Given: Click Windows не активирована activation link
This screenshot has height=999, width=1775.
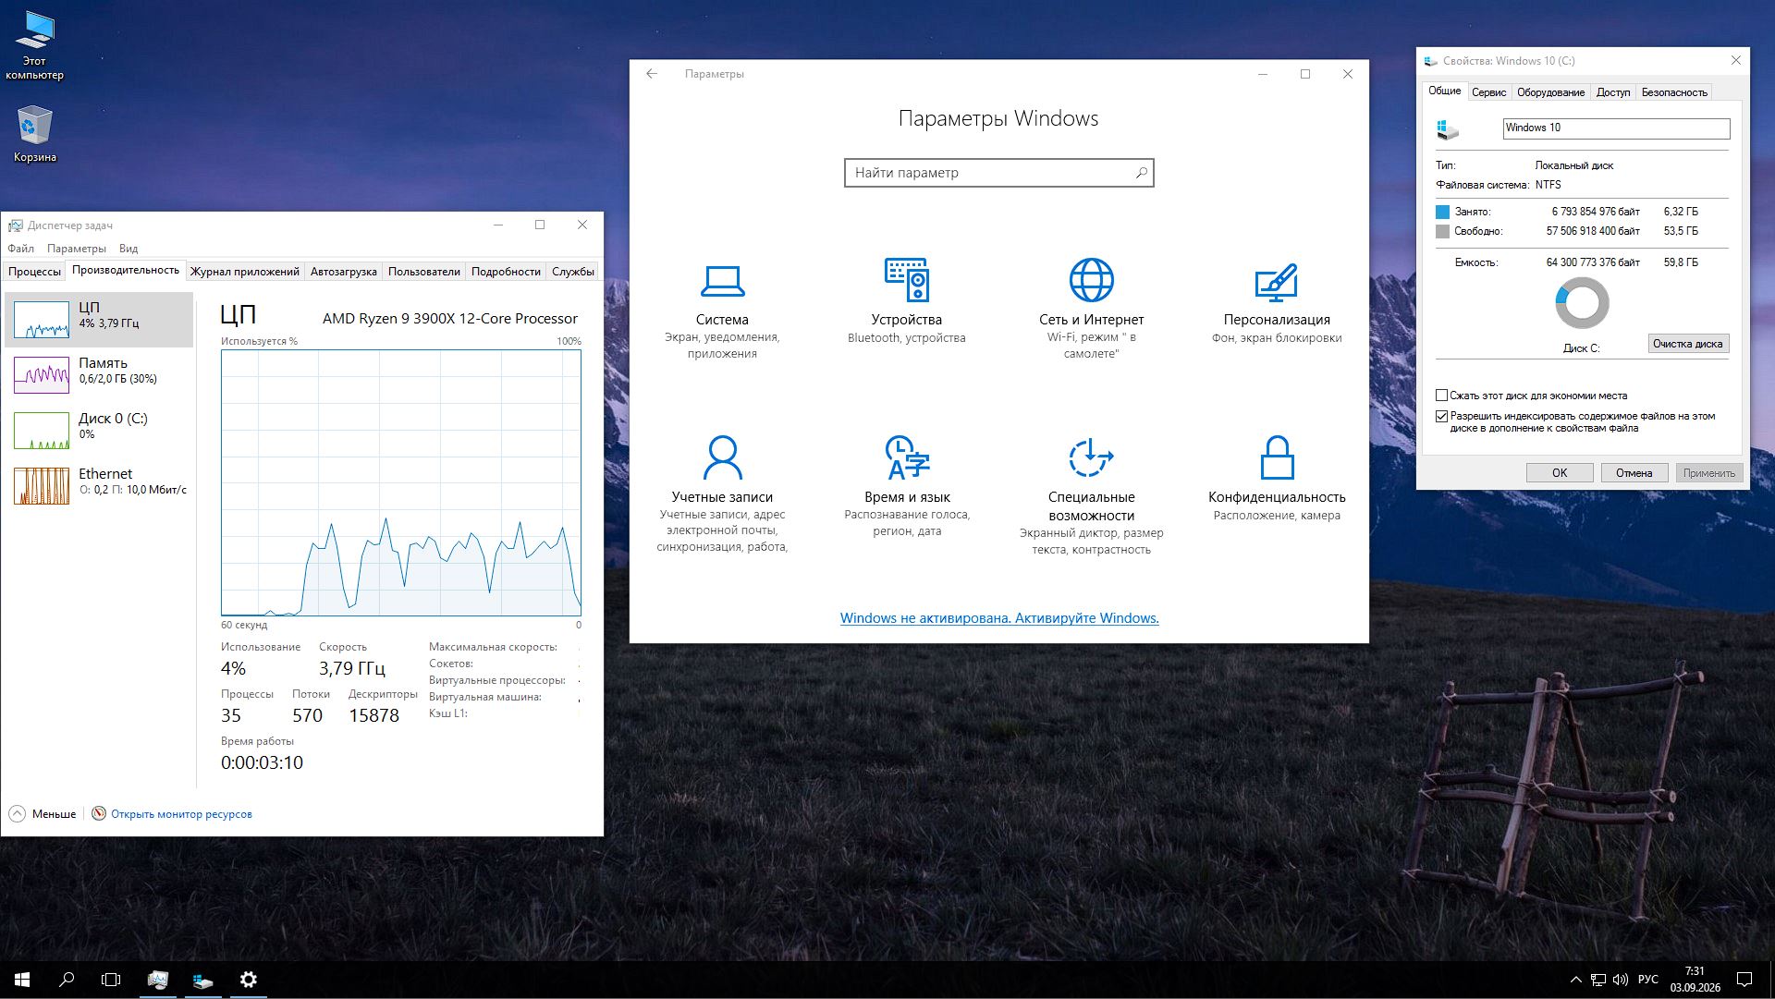Looking at the screenshot, I should tap(999, 618).
